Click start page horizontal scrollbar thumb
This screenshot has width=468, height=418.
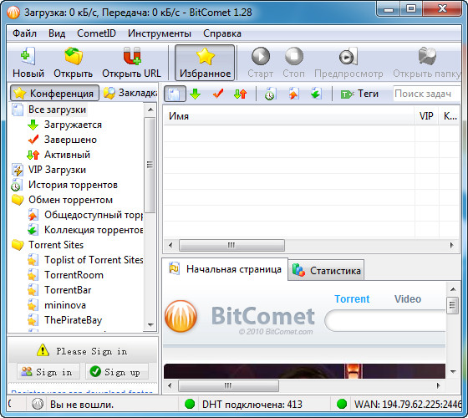(x=228, y=385)
